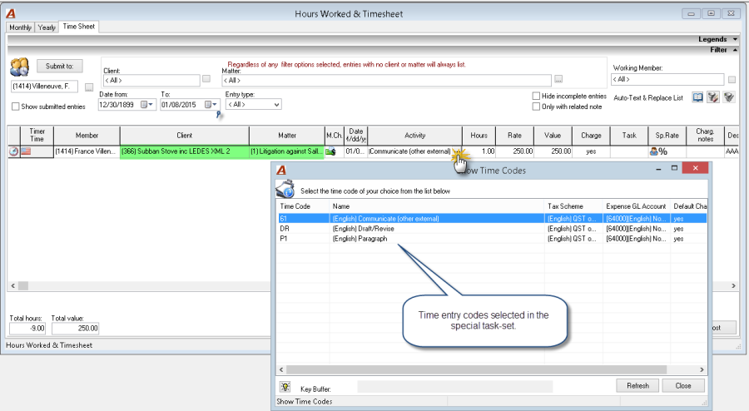Click the Expense GL Account column header
Viewport: 749px width, 411px height.
[x=637, y=206]
